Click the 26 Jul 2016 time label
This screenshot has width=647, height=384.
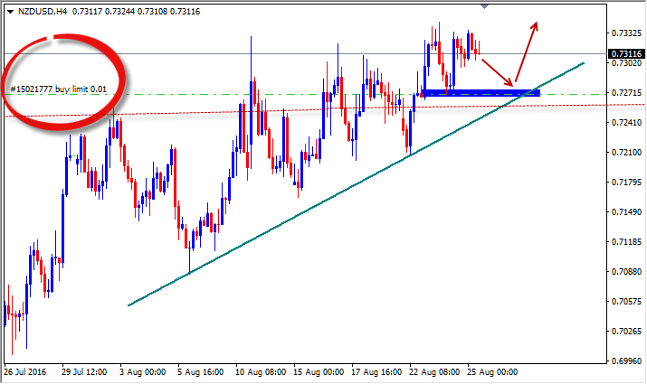coord(25,372)
